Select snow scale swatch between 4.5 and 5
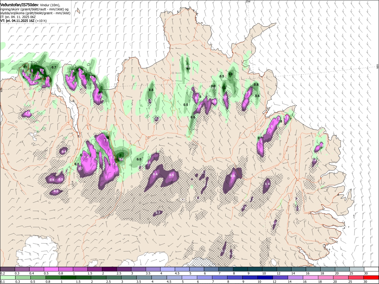This screenshot has width=379, height=284. tap(182, 269)
